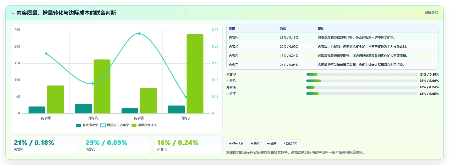Click the header icon beside the panel title

click(12, 13)
